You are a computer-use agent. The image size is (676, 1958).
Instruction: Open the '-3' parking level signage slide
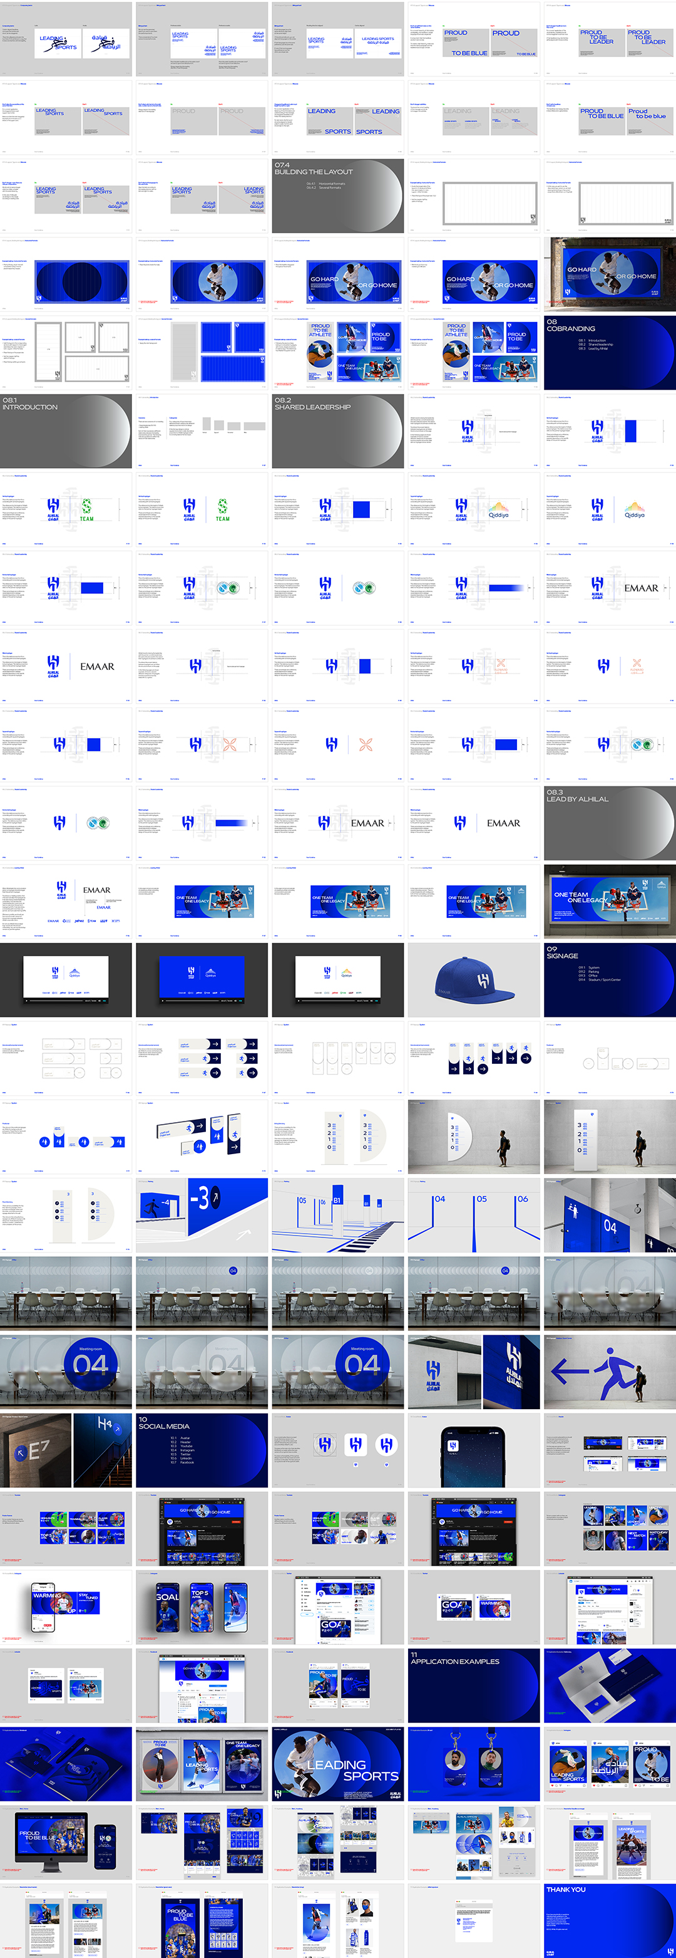point(202,1216)
